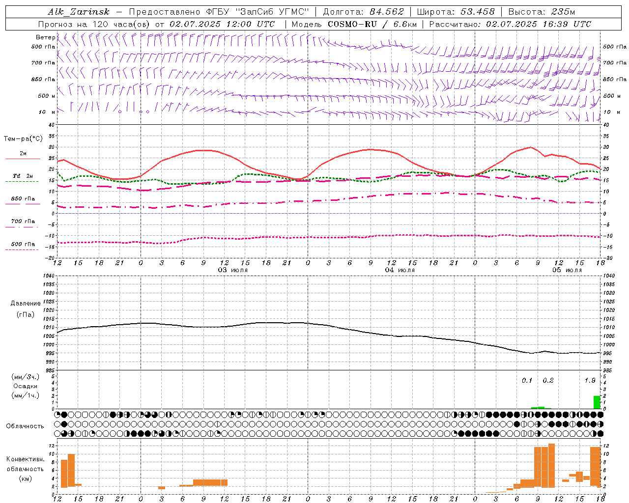
Task: Click the red 2м temperature legend line
Action: click(23, 159)
